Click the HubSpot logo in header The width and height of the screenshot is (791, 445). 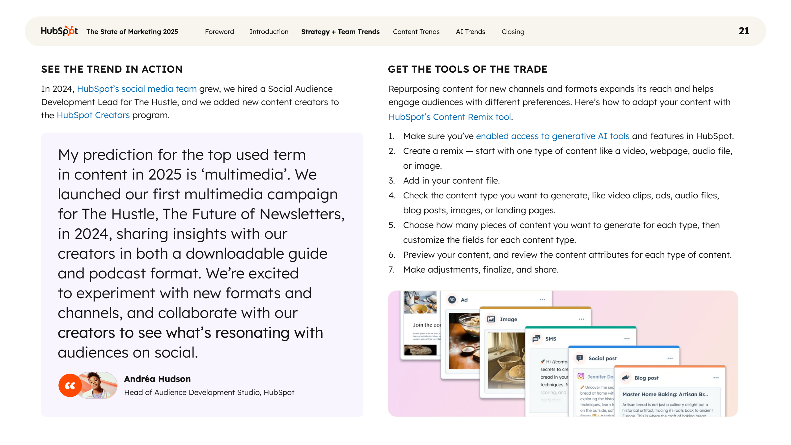click(59, 31)
